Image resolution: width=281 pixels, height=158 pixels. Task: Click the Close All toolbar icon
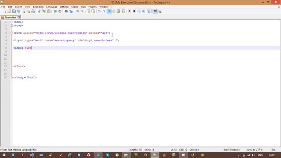[x=28, y=11]
